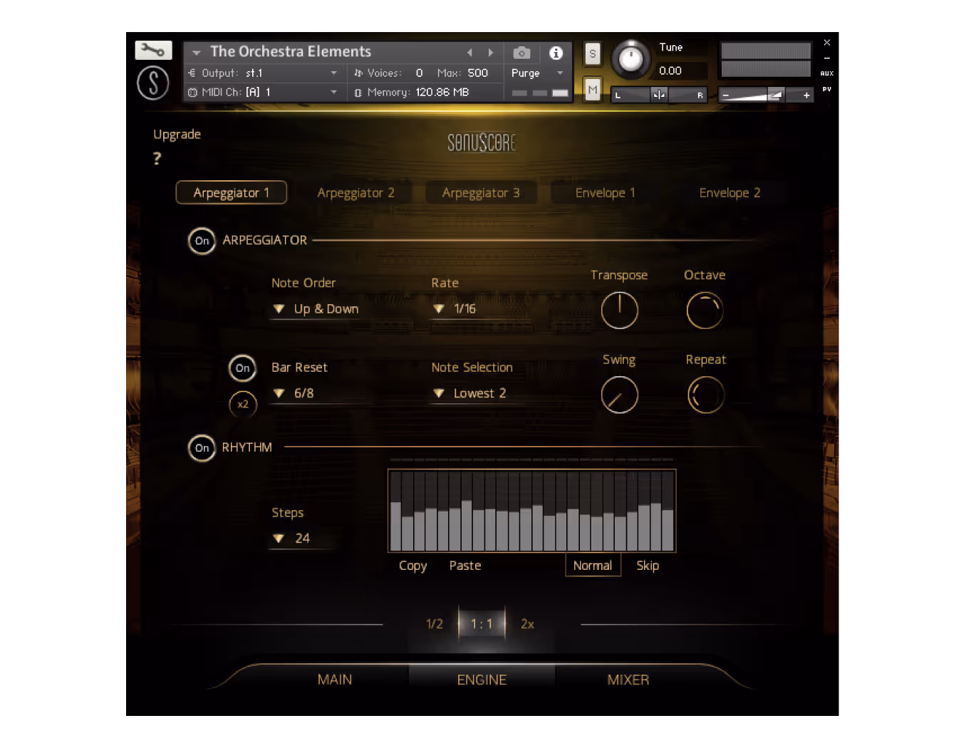
Task: Switch to the Arpeggiator 3 tab
Action: pyautogui.click(x=481, y=193)
